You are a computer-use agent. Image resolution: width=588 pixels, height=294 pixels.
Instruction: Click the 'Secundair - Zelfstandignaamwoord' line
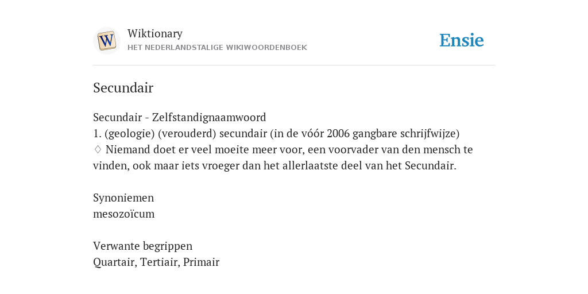point(180,117)
